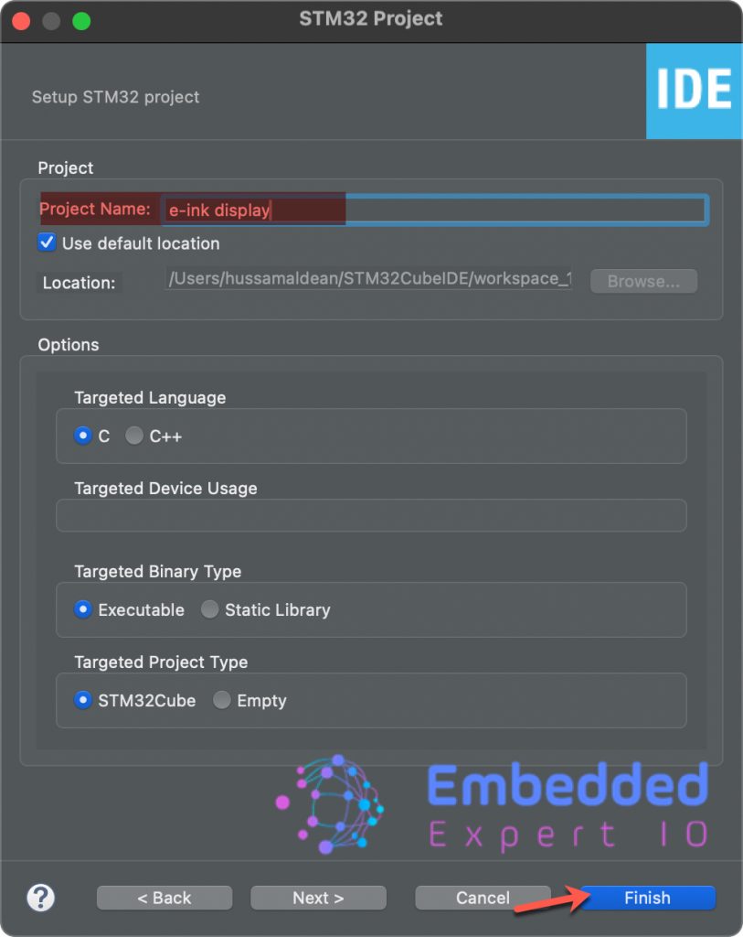This screenshot has height=937, width=743.
Task: Click the gray minimize window button
Action: [x=51, y=21]
